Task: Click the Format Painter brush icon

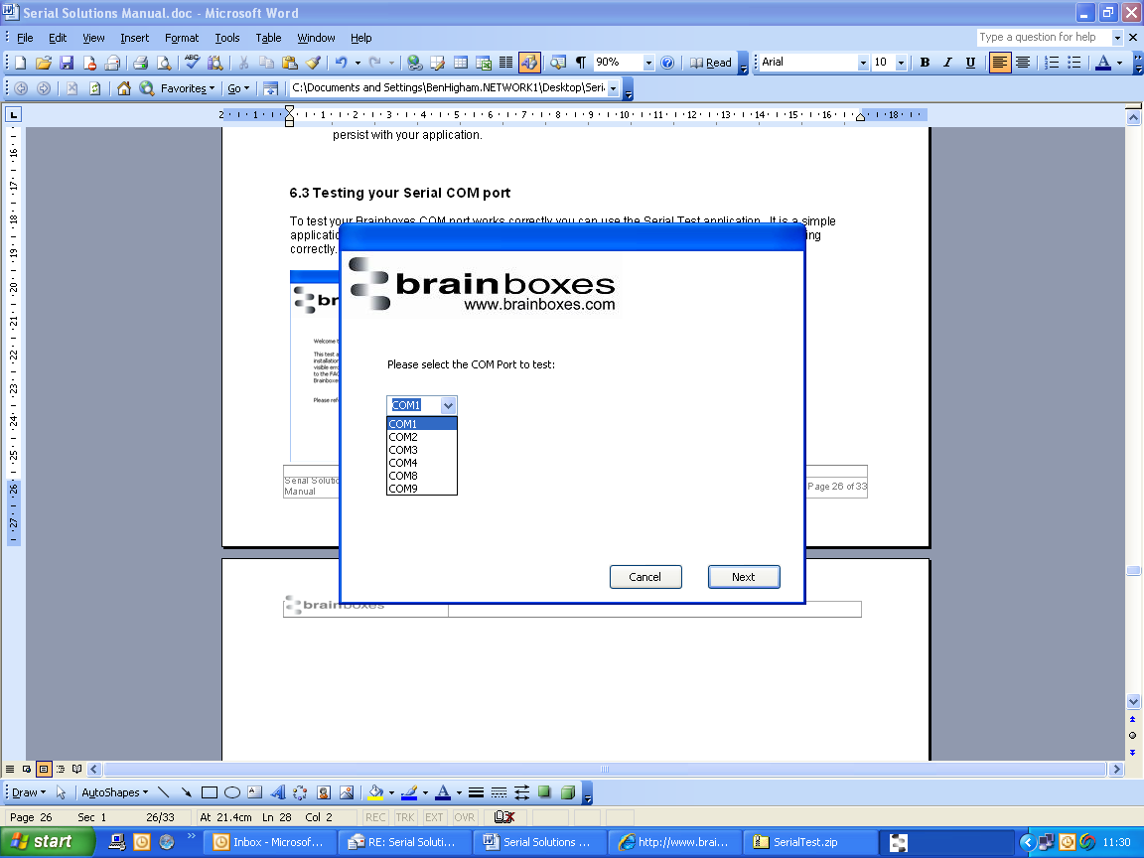Action: pyautogui.click(x=313, y=63)
